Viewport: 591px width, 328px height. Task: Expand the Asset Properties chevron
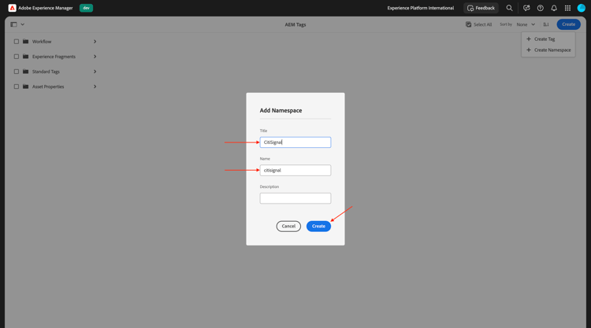coord(95,87)
